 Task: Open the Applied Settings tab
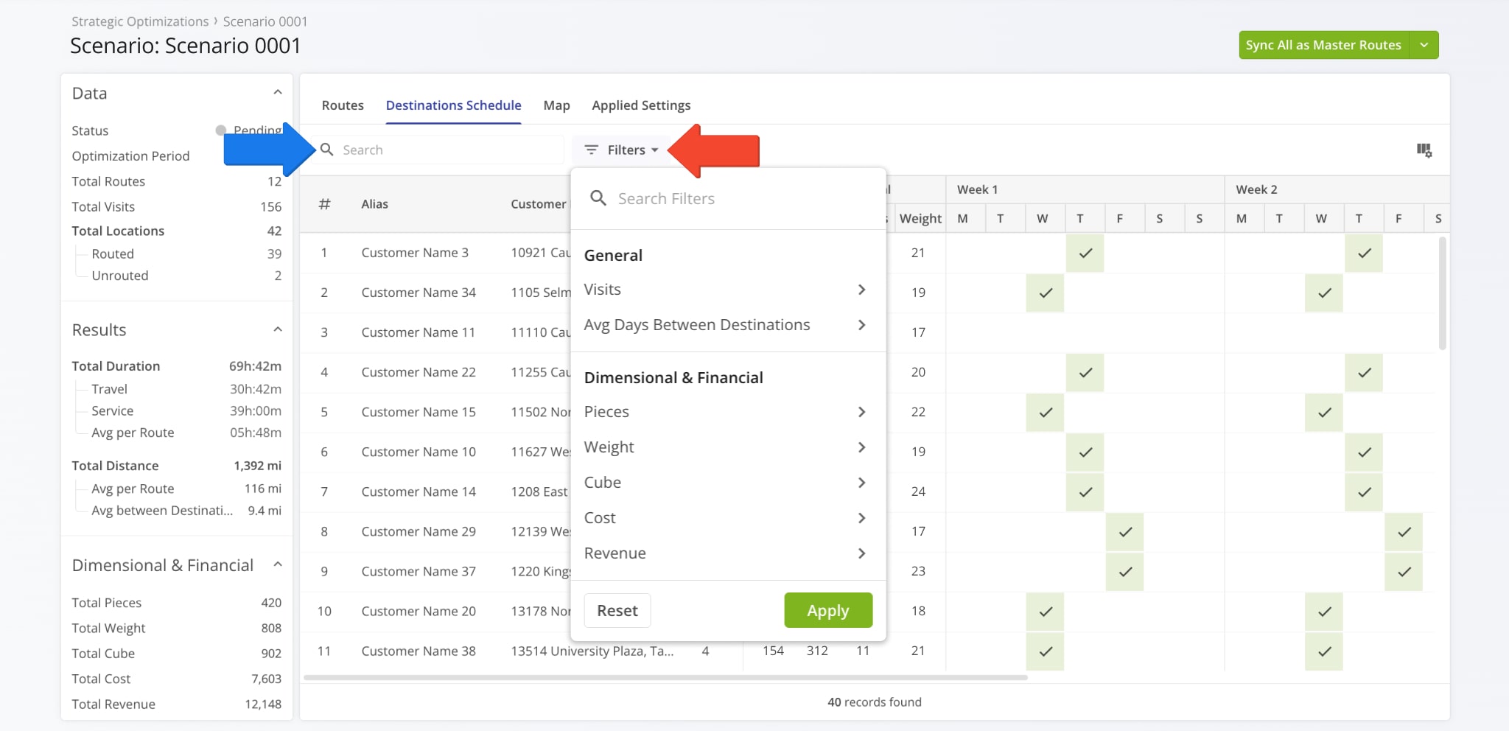[641, 105]
